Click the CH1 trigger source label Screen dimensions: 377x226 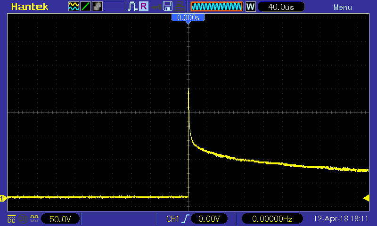[172, 219]
